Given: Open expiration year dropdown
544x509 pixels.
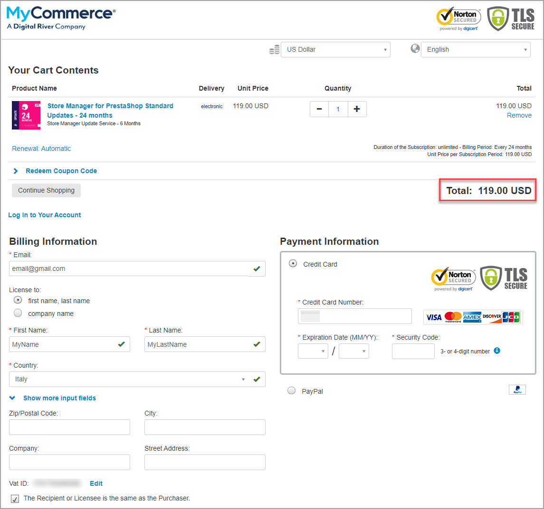Looking at the screenshot, I should click(354, 351).
